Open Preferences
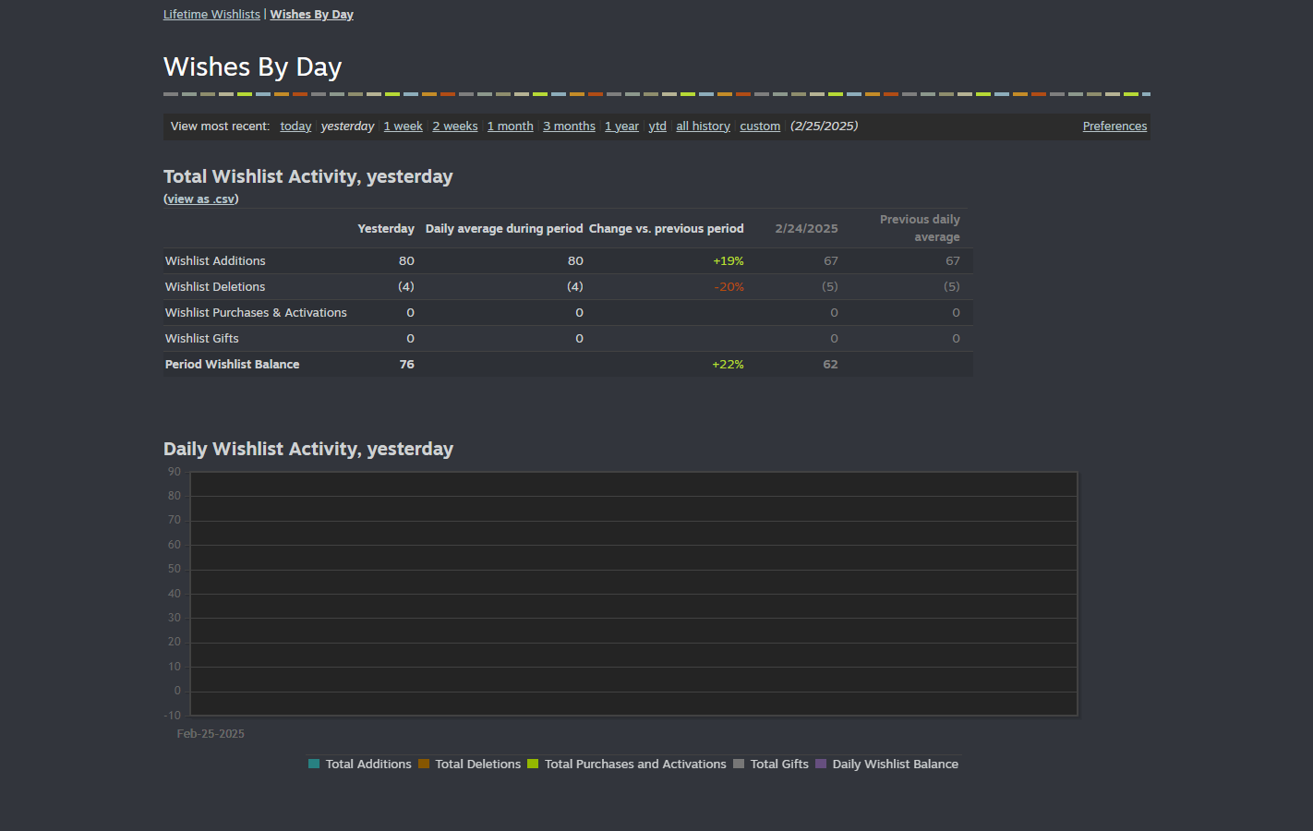 point(1114,126)
